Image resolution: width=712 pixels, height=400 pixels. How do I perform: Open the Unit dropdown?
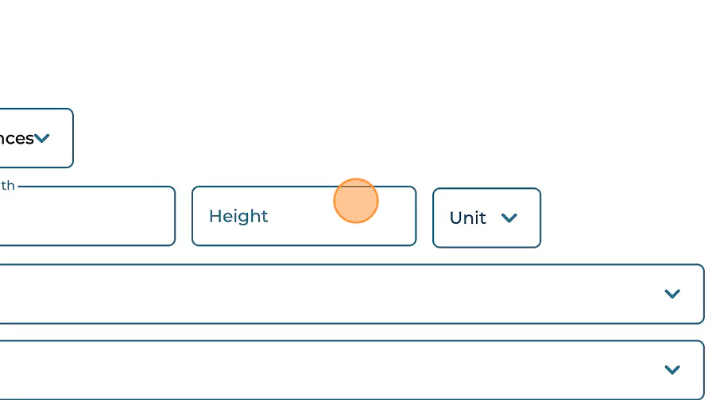pos(486,217)
